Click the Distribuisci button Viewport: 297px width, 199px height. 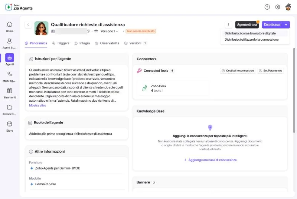tap(272, 25)
